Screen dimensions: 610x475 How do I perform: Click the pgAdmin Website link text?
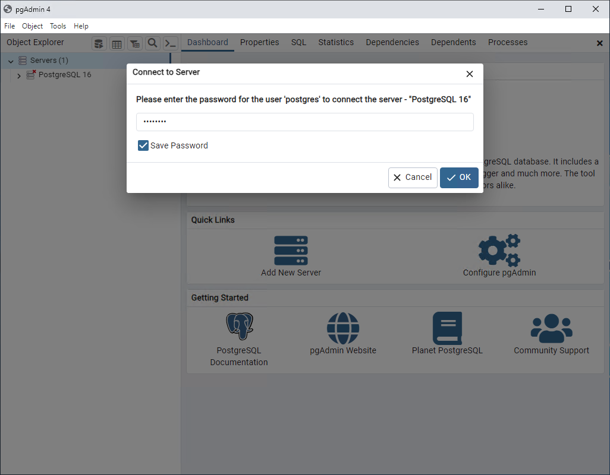[x=342, y=350]
